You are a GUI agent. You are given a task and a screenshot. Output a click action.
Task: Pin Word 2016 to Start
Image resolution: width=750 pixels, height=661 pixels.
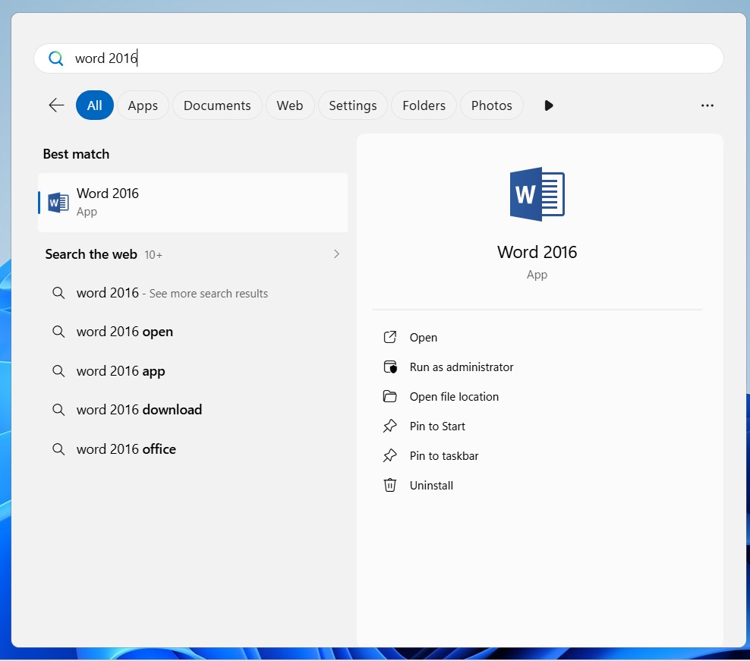(x=437, y=426)
